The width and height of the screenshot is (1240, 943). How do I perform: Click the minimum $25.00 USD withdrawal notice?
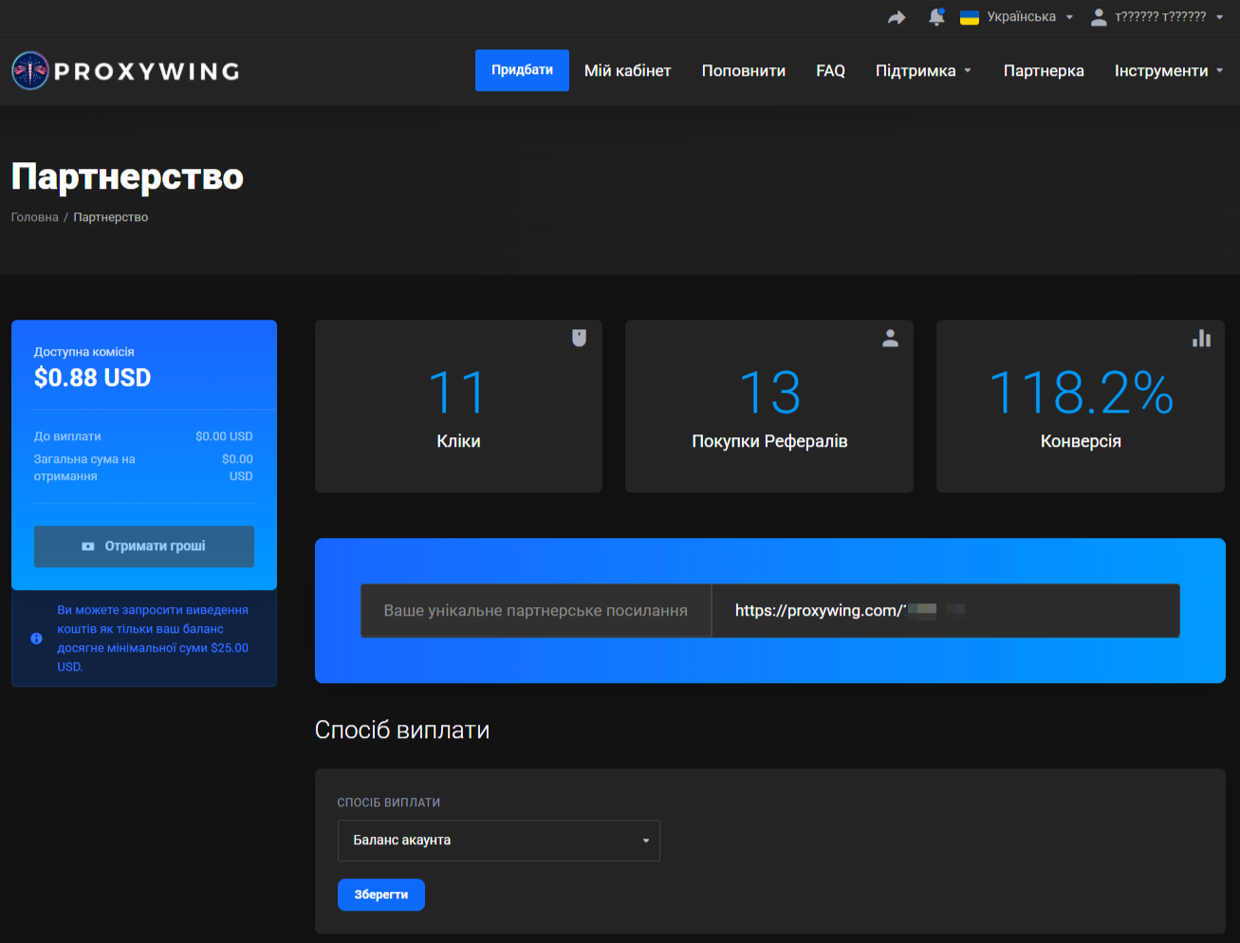tap(154, 638)
